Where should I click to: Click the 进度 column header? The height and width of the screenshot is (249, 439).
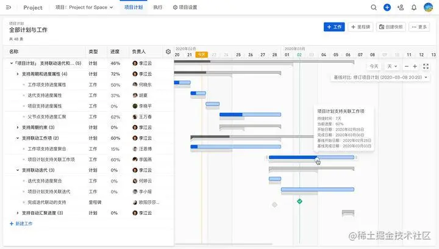pyautogui.click(x=115, y=51)
